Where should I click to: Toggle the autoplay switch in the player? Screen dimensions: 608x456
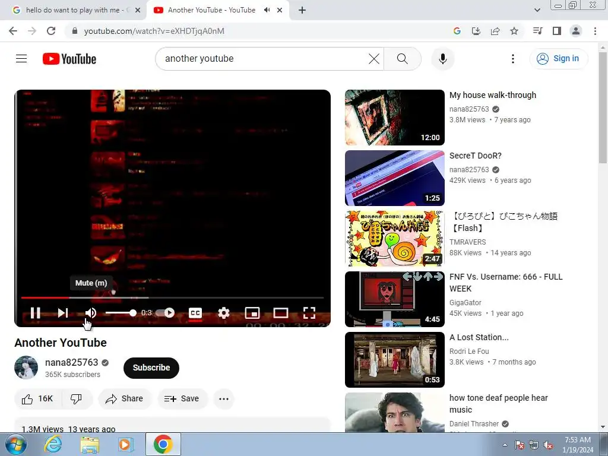click(x=166, y=313)
